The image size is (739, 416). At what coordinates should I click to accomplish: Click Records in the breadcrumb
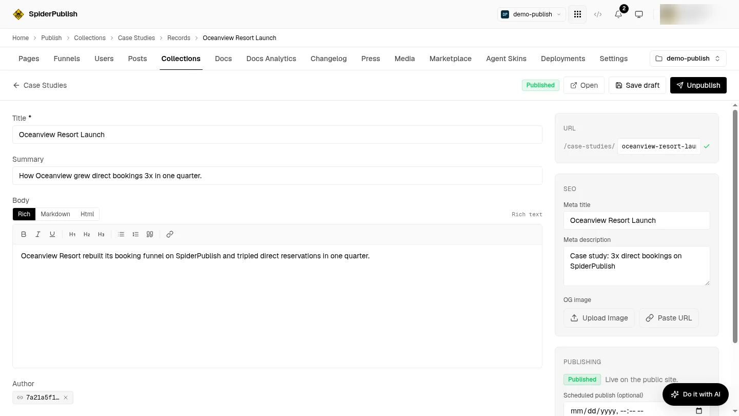pyautogui.click(x=179, y=38)
